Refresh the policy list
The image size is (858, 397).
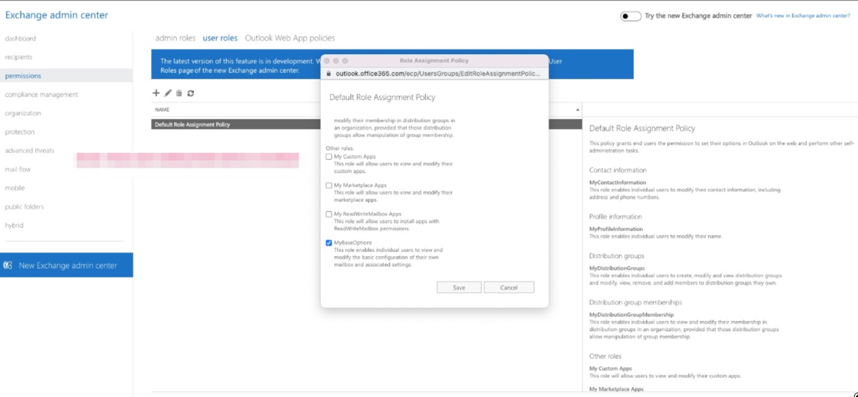(190, 93)
